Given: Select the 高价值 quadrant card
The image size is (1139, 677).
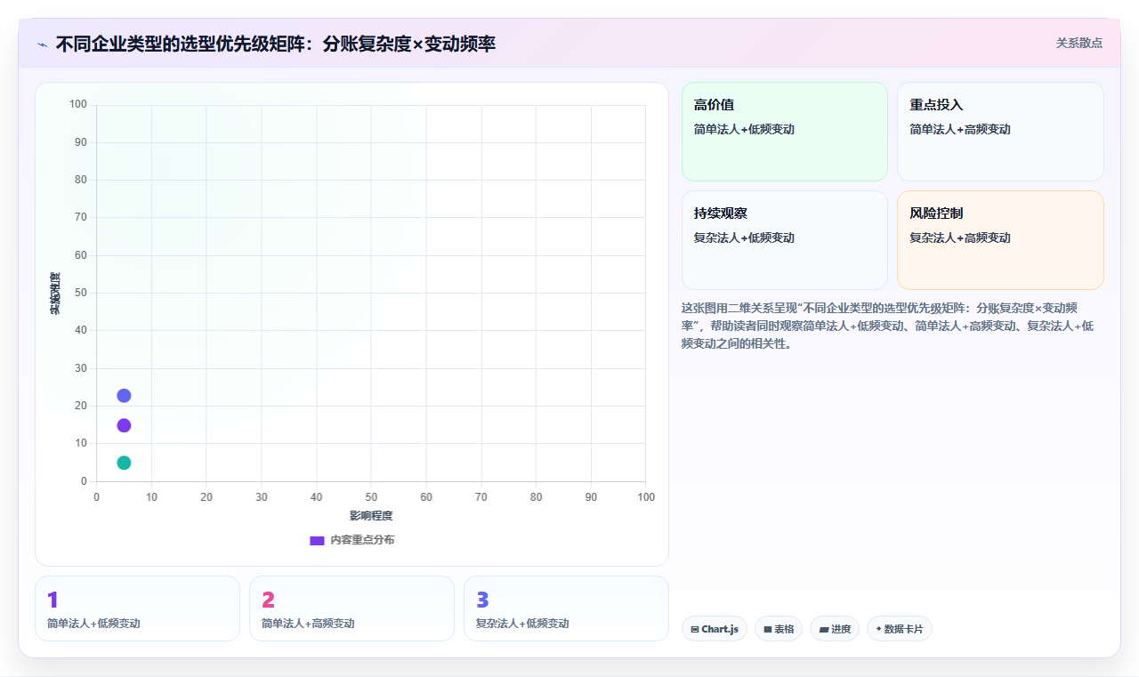Looking at the screenshot, I should 785,132.
